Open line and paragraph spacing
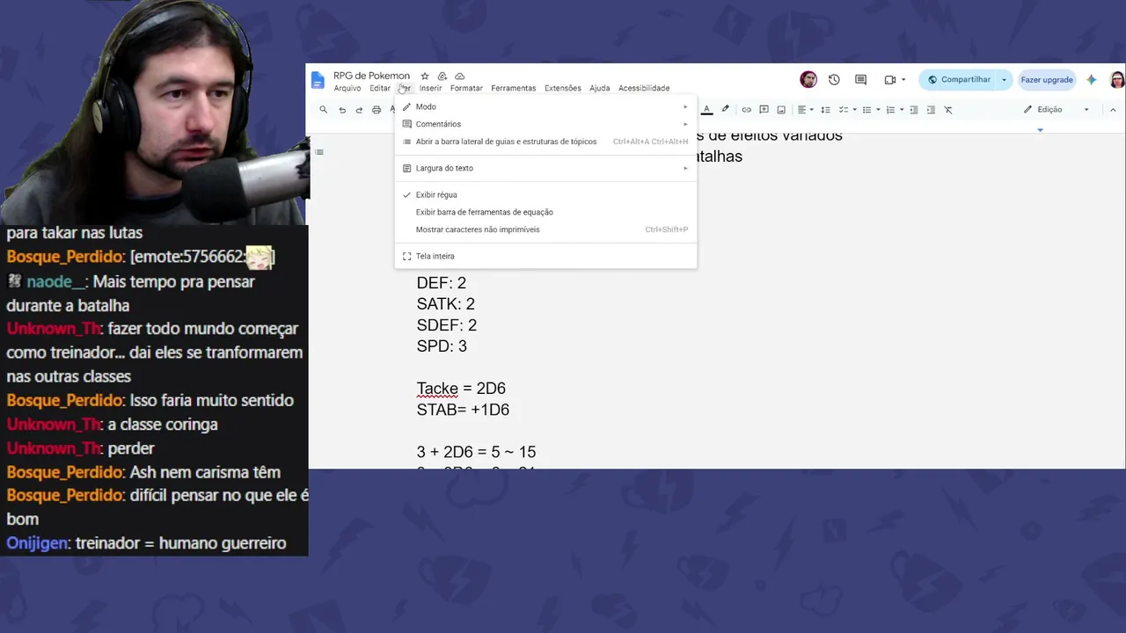Image resolution: width=1126 pixels, height=633 pixels. coord(825,110)
